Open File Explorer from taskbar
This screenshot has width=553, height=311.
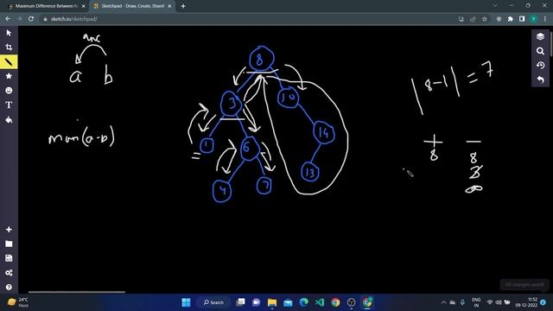point(272,302)
